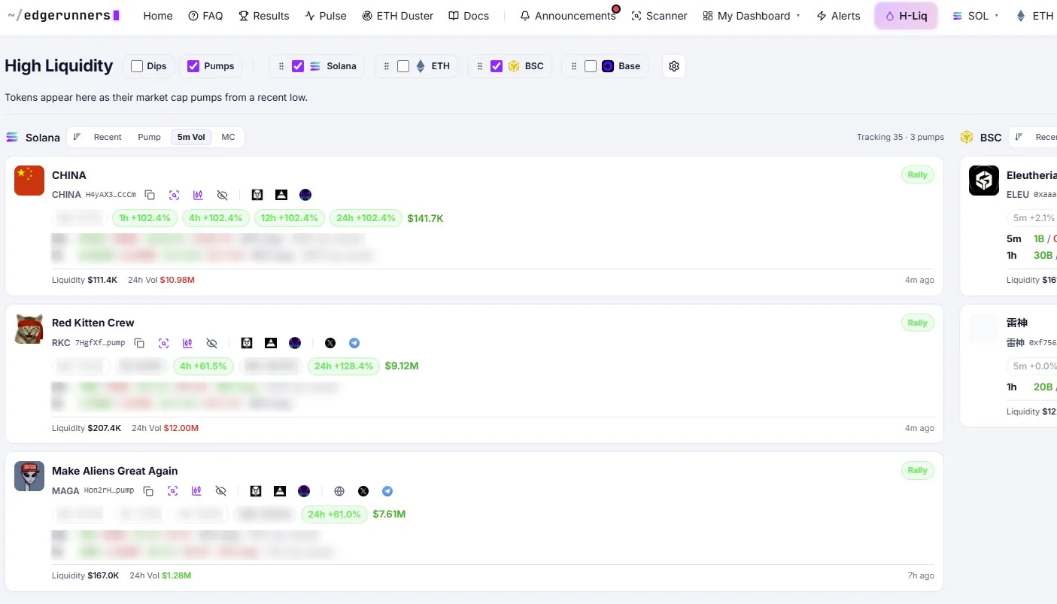1057x604 pixels.
Task: Sort Solana list by Pump
Action: coord(149,137)
